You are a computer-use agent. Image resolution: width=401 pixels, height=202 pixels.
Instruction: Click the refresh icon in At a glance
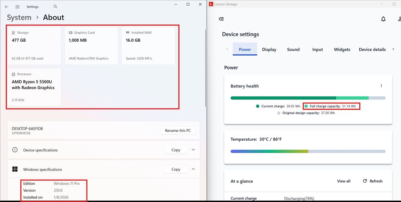pyautogui.click(x=365, y=181)
